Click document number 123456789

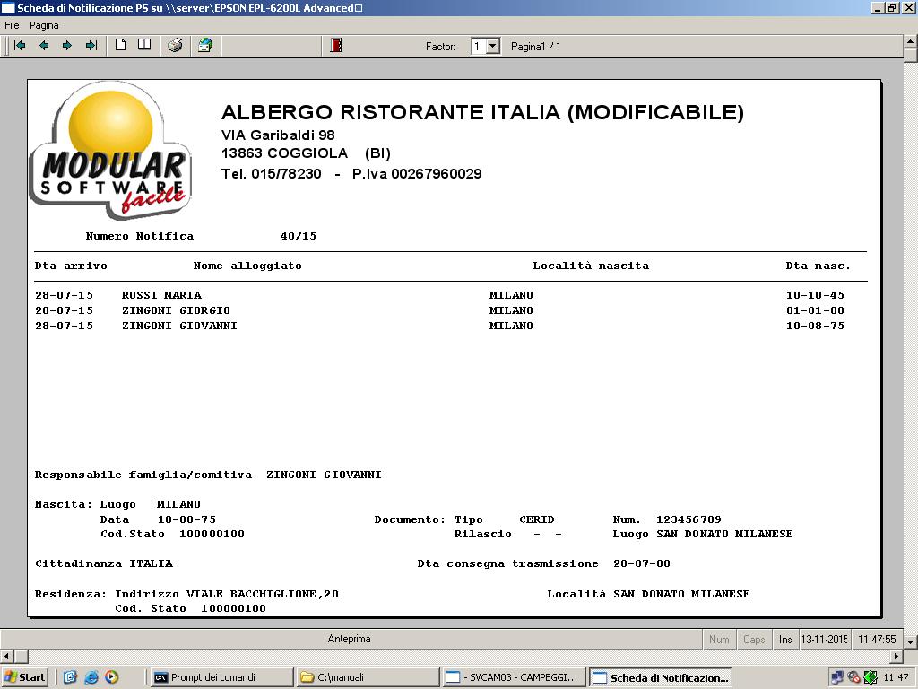point(688,519)
